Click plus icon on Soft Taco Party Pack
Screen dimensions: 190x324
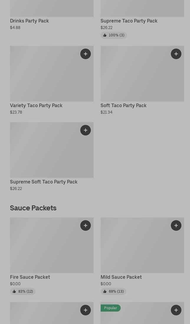pos(176,54)
